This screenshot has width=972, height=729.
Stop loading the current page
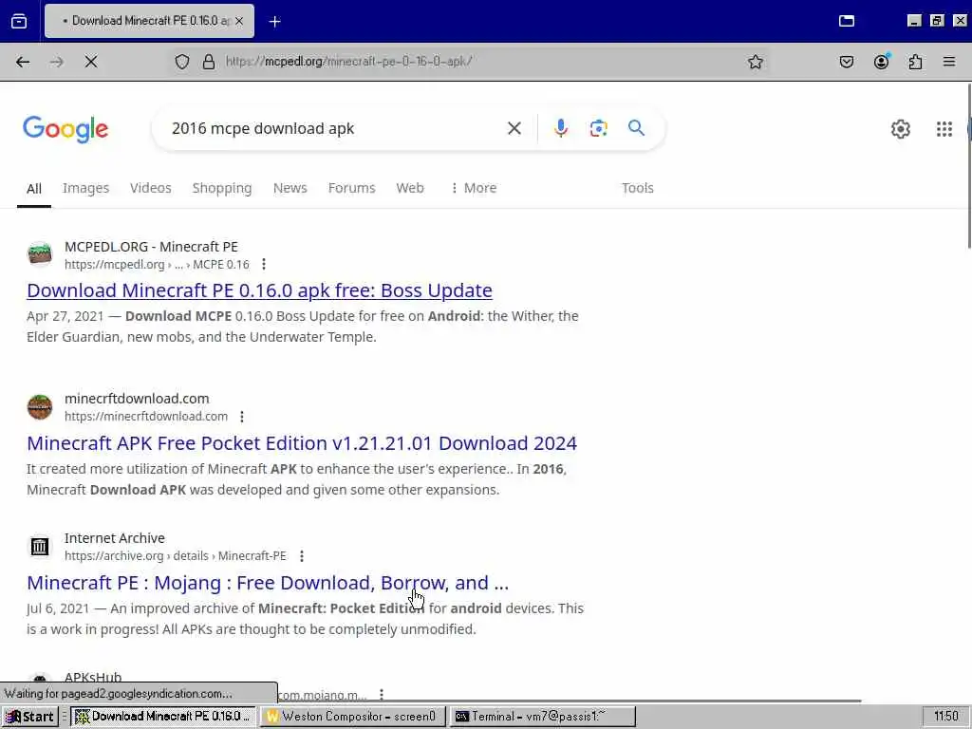tap(91, 62)
